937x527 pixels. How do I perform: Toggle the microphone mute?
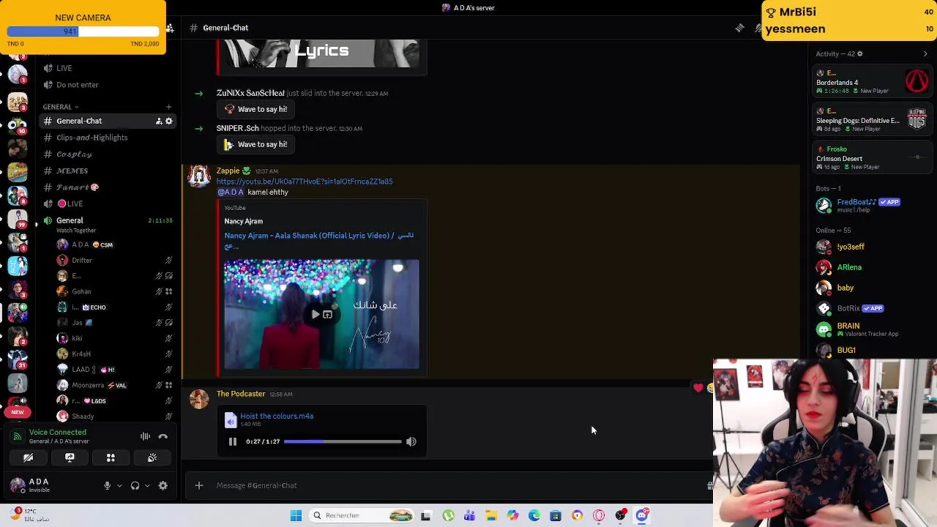pyautogui.click(x=107, y=485)
